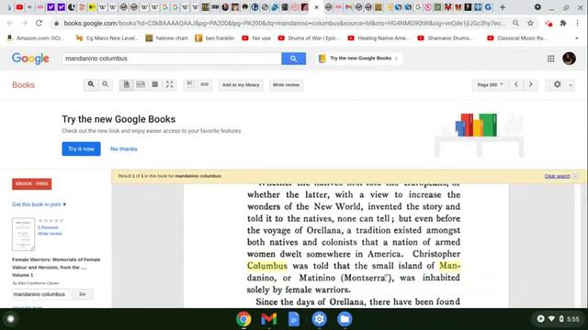Open the Healing Native Ame... bookmark

[379, 38]
